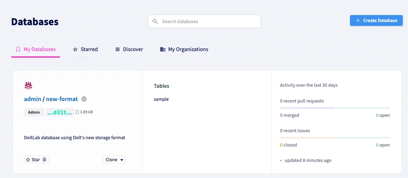This screenshot has width=408, height=178.
Task: Click the globe public visibility icon
Action: (x=84, y=99)
